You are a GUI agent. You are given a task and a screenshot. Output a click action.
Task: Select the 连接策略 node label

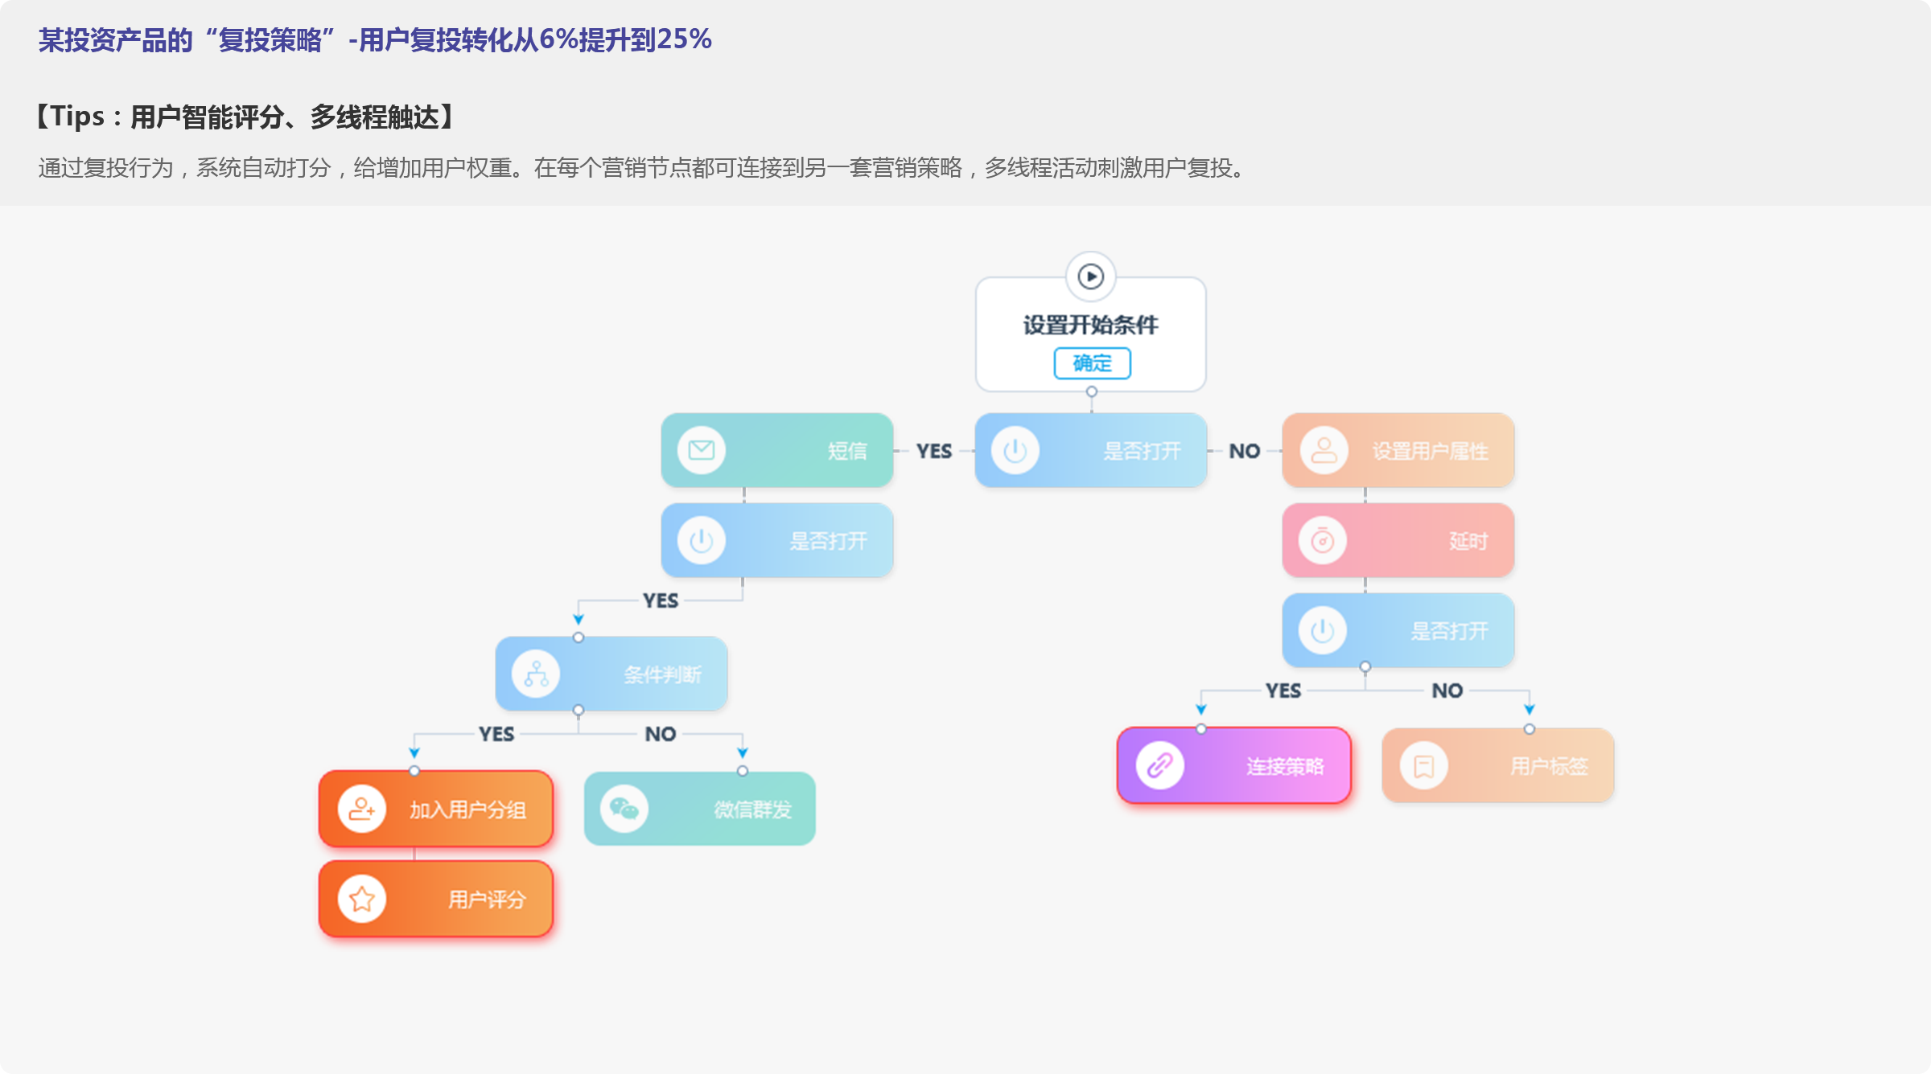pos(1285,766)
